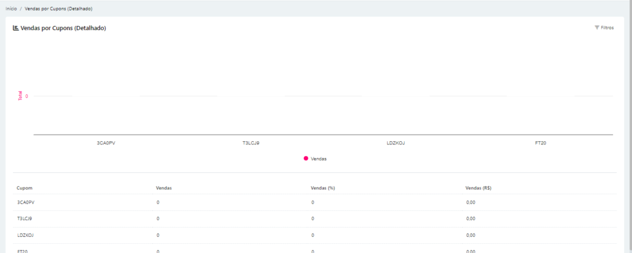Viewport: 632px width, 253px height.
Task: Toggle the pink Vendas legend dot
Action: (306, 159)
